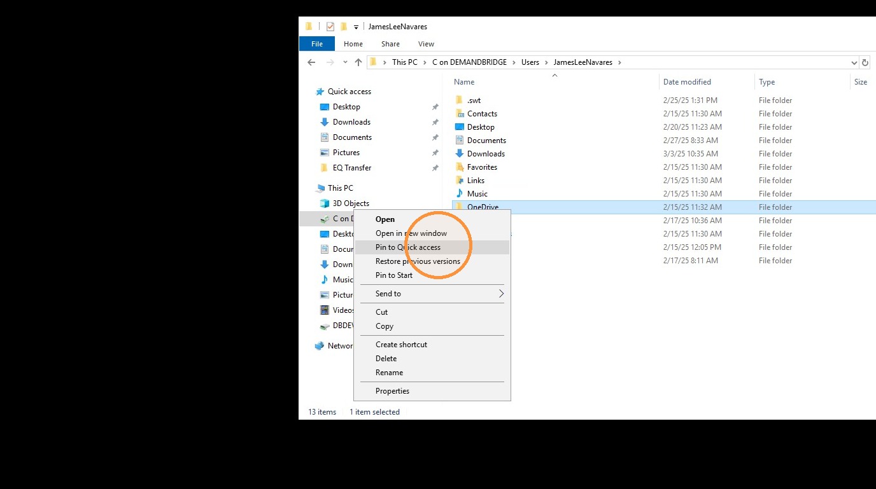Click the folder icon in the address bar
Image resolution: width=876 pixels, height=489 pixels.
[374, 62]
